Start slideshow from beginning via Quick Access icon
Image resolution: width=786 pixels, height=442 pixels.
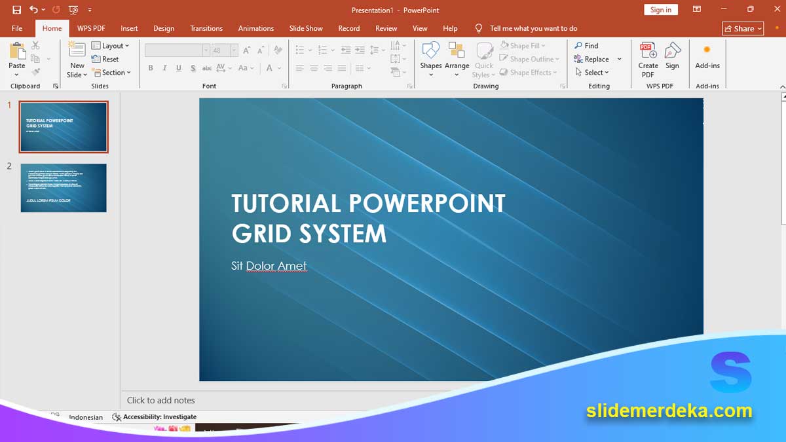[x=73, y=10]
